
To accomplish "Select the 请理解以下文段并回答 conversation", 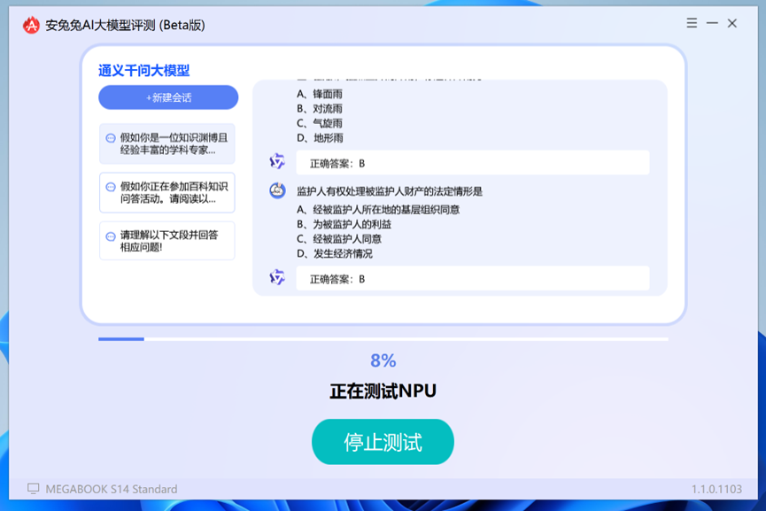I will pos(165,240).
